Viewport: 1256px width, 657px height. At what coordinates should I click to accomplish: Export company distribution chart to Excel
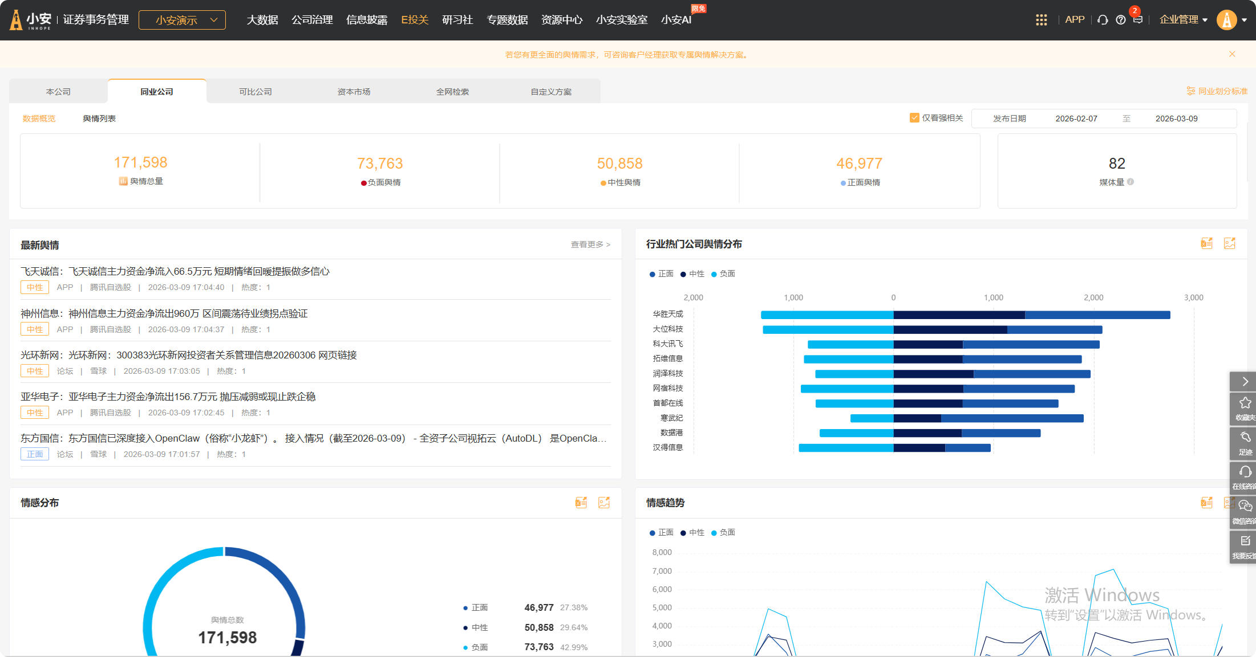coord(1206,244)
